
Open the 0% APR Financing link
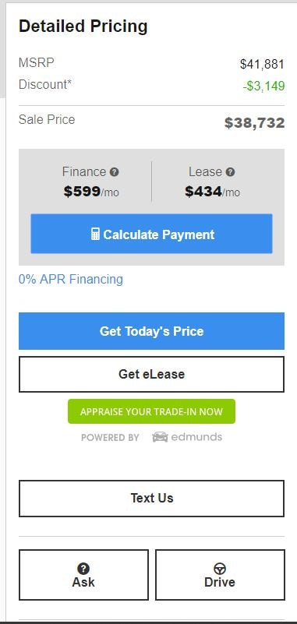[x=71, y=280]
